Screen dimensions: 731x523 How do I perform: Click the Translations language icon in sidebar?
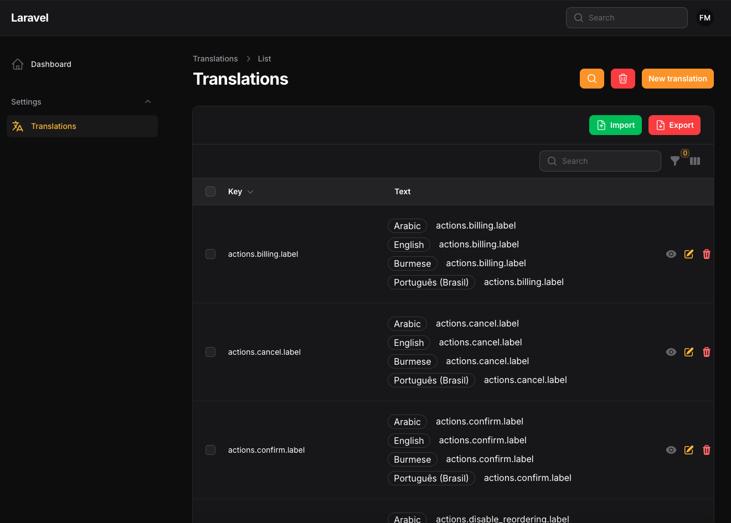18,126
